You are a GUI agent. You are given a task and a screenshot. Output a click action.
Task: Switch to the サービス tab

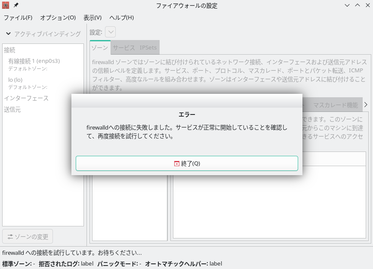(124, 47)
